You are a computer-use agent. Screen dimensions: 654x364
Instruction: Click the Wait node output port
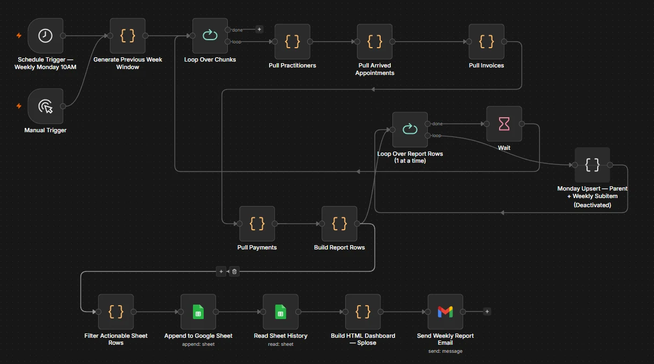click(522, 124)
